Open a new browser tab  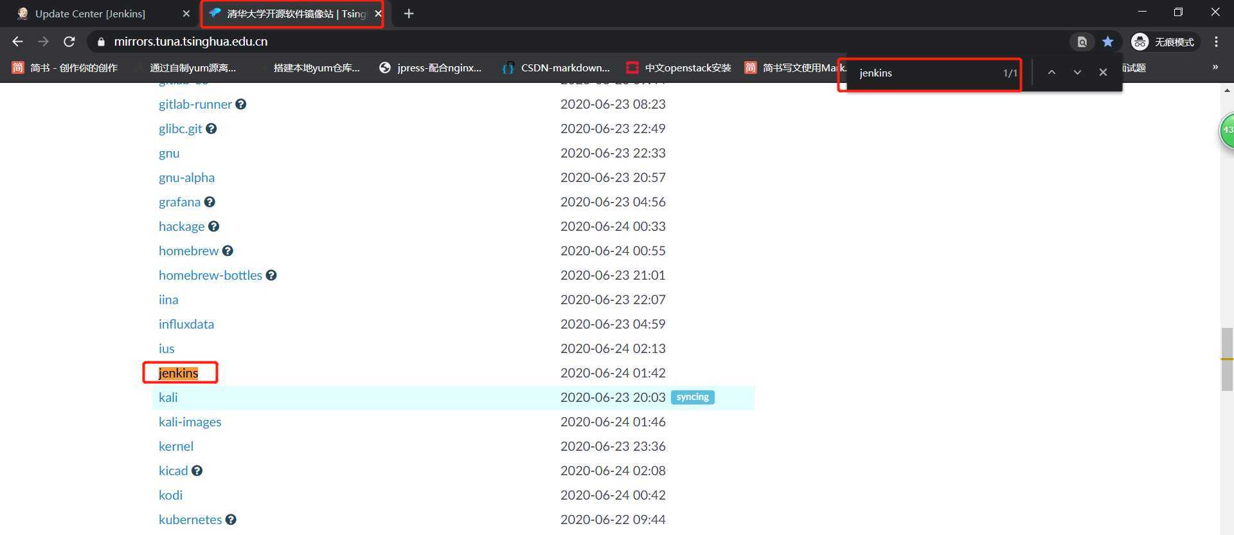click(409, 14)
